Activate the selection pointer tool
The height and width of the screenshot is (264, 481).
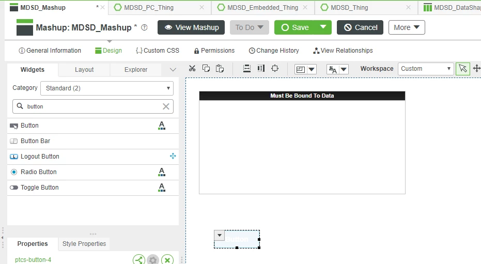click(463, 68)
